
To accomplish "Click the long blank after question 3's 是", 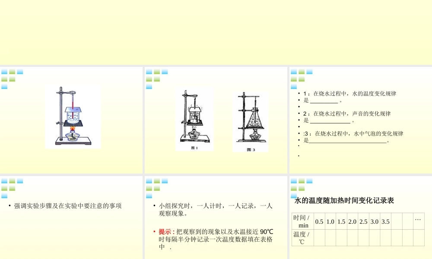I will [x=348, y=142].
